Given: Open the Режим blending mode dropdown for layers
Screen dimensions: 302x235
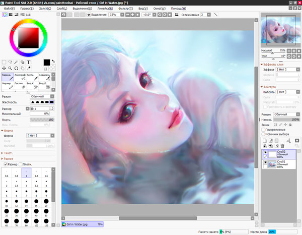Looking at the screenshot, I should click(286, 114).
